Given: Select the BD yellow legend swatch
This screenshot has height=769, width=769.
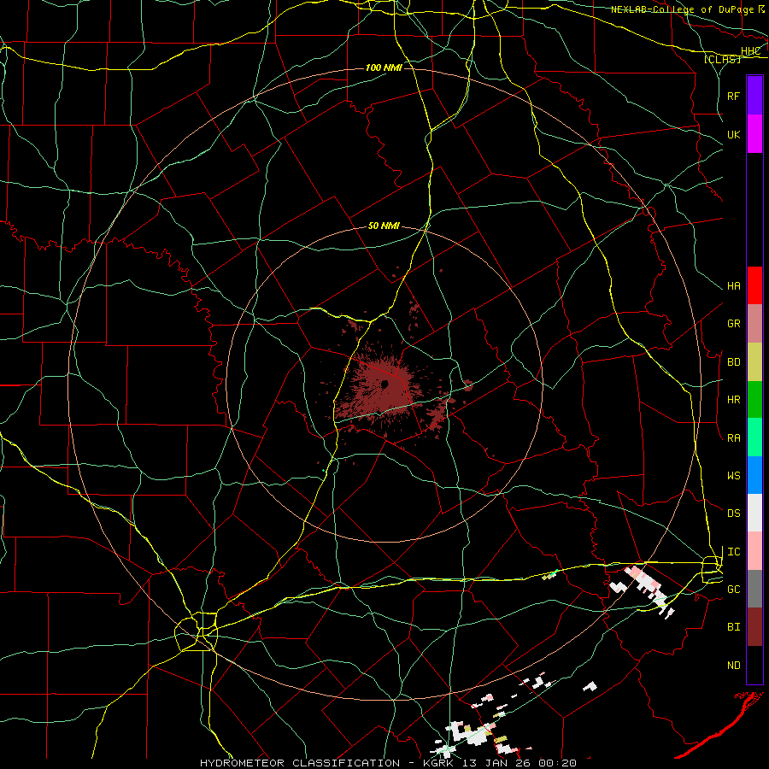Looking at the screenshot, I should pyautogui.click(x=754, y=362).
